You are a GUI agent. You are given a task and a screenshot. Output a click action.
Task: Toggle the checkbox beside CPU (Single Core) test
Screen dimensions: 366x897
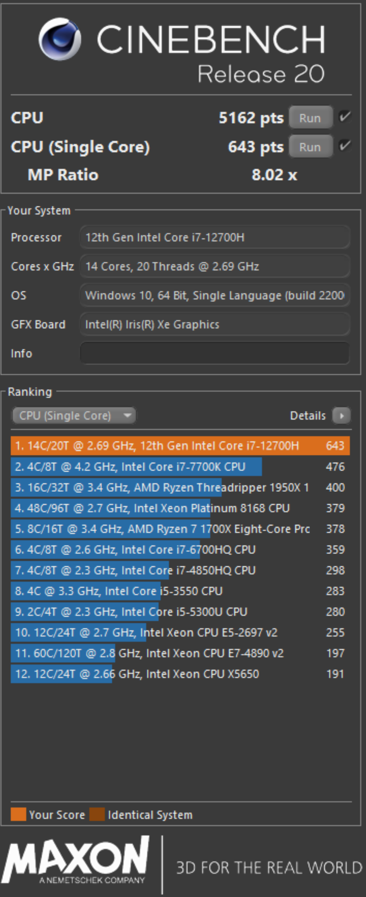pos(344,146)
